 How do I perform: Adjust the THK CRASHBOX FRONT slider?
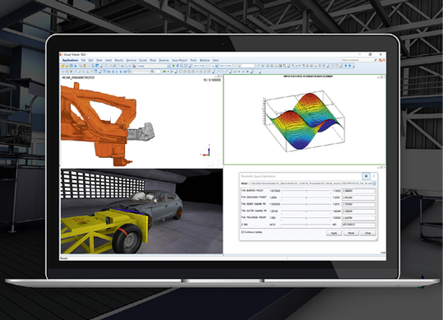[x=307, y=197]
